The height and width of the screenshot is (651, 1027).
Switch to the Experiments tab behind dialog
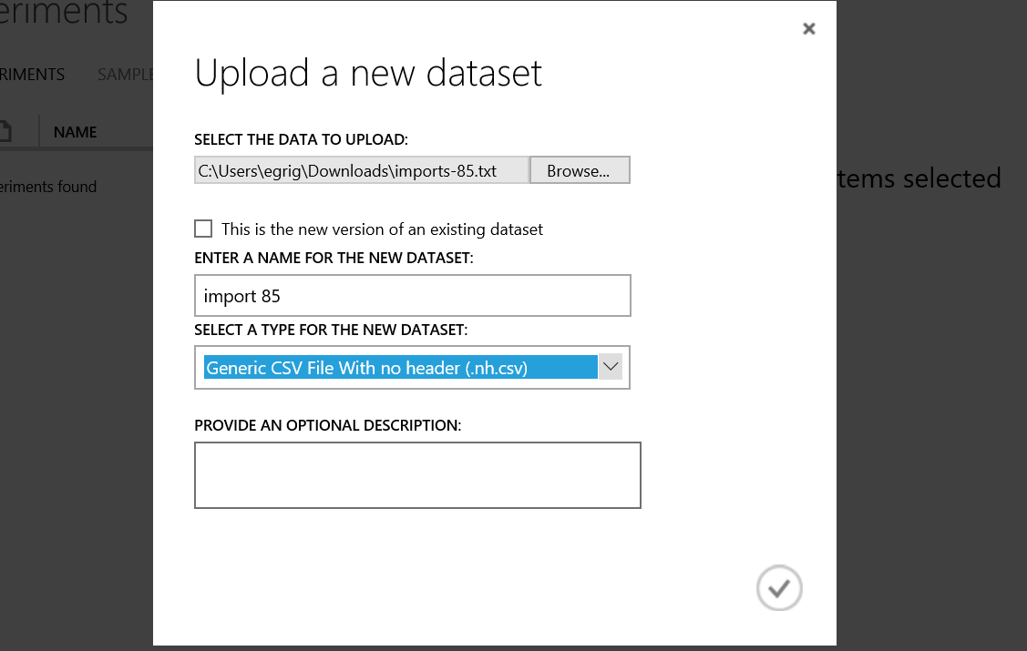(33, 75)
